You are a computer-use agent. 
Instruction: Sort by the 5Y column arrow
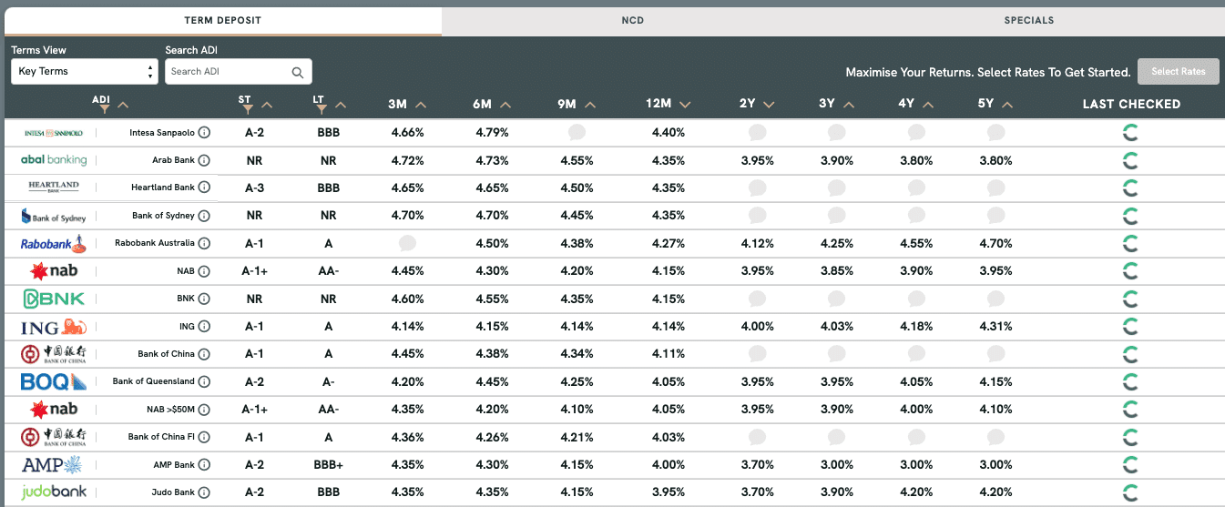pos(1007,105)
